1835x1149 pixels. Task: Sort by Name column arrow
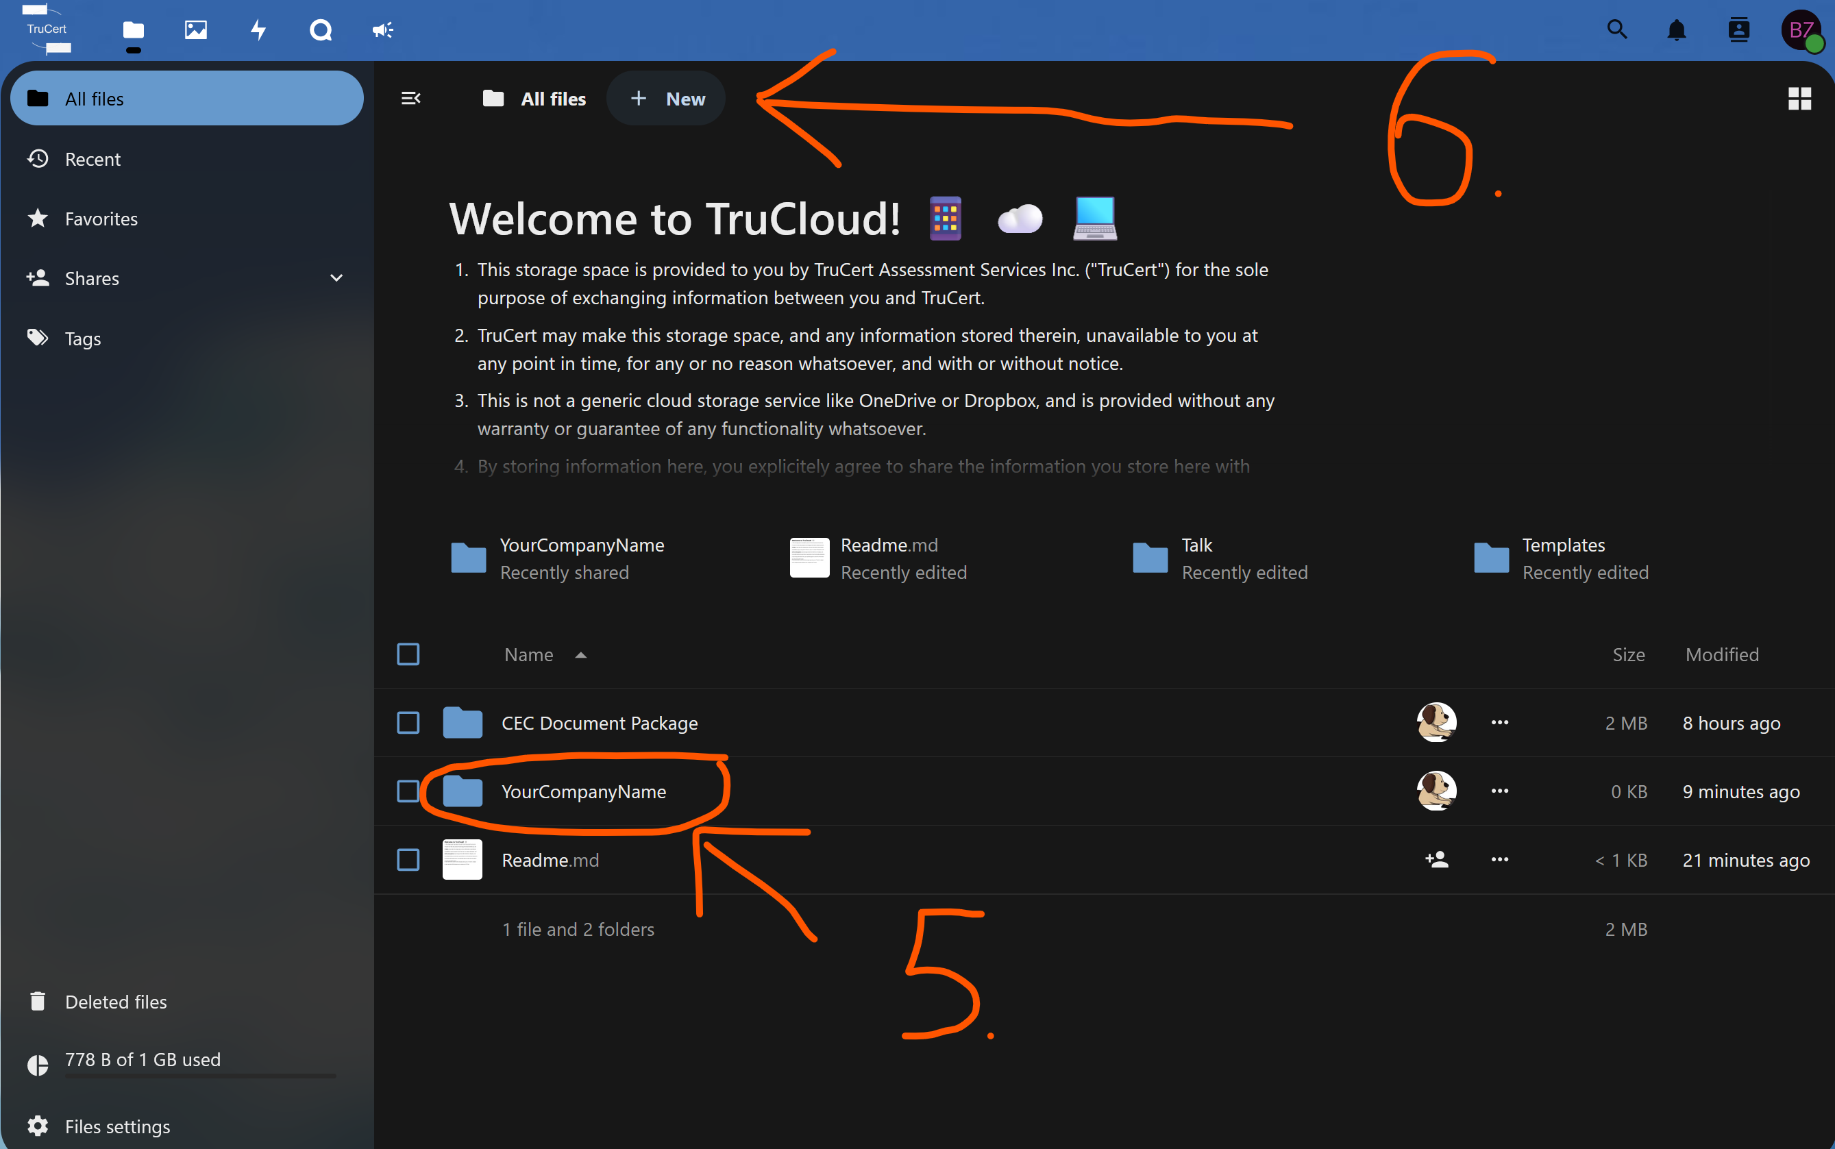[580, 655]
